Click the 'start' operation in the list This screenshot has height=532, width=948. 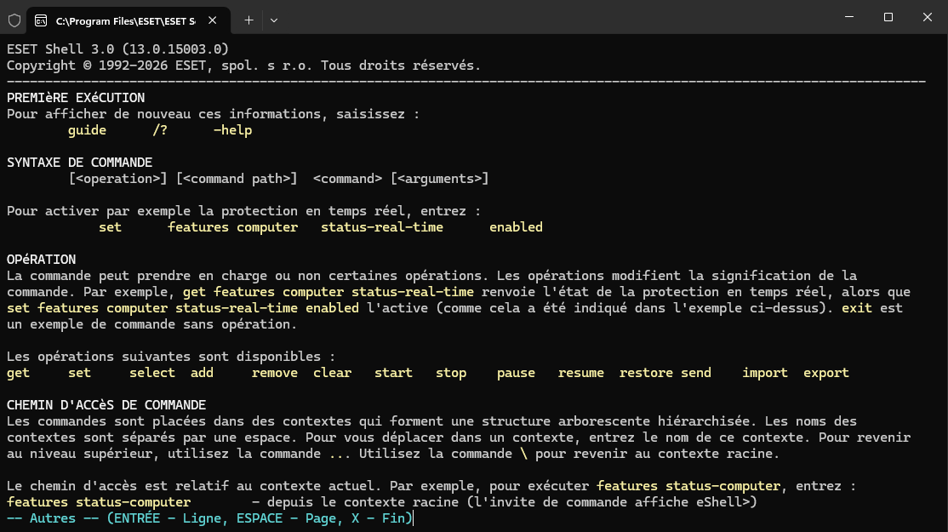(x=394, y=373)
